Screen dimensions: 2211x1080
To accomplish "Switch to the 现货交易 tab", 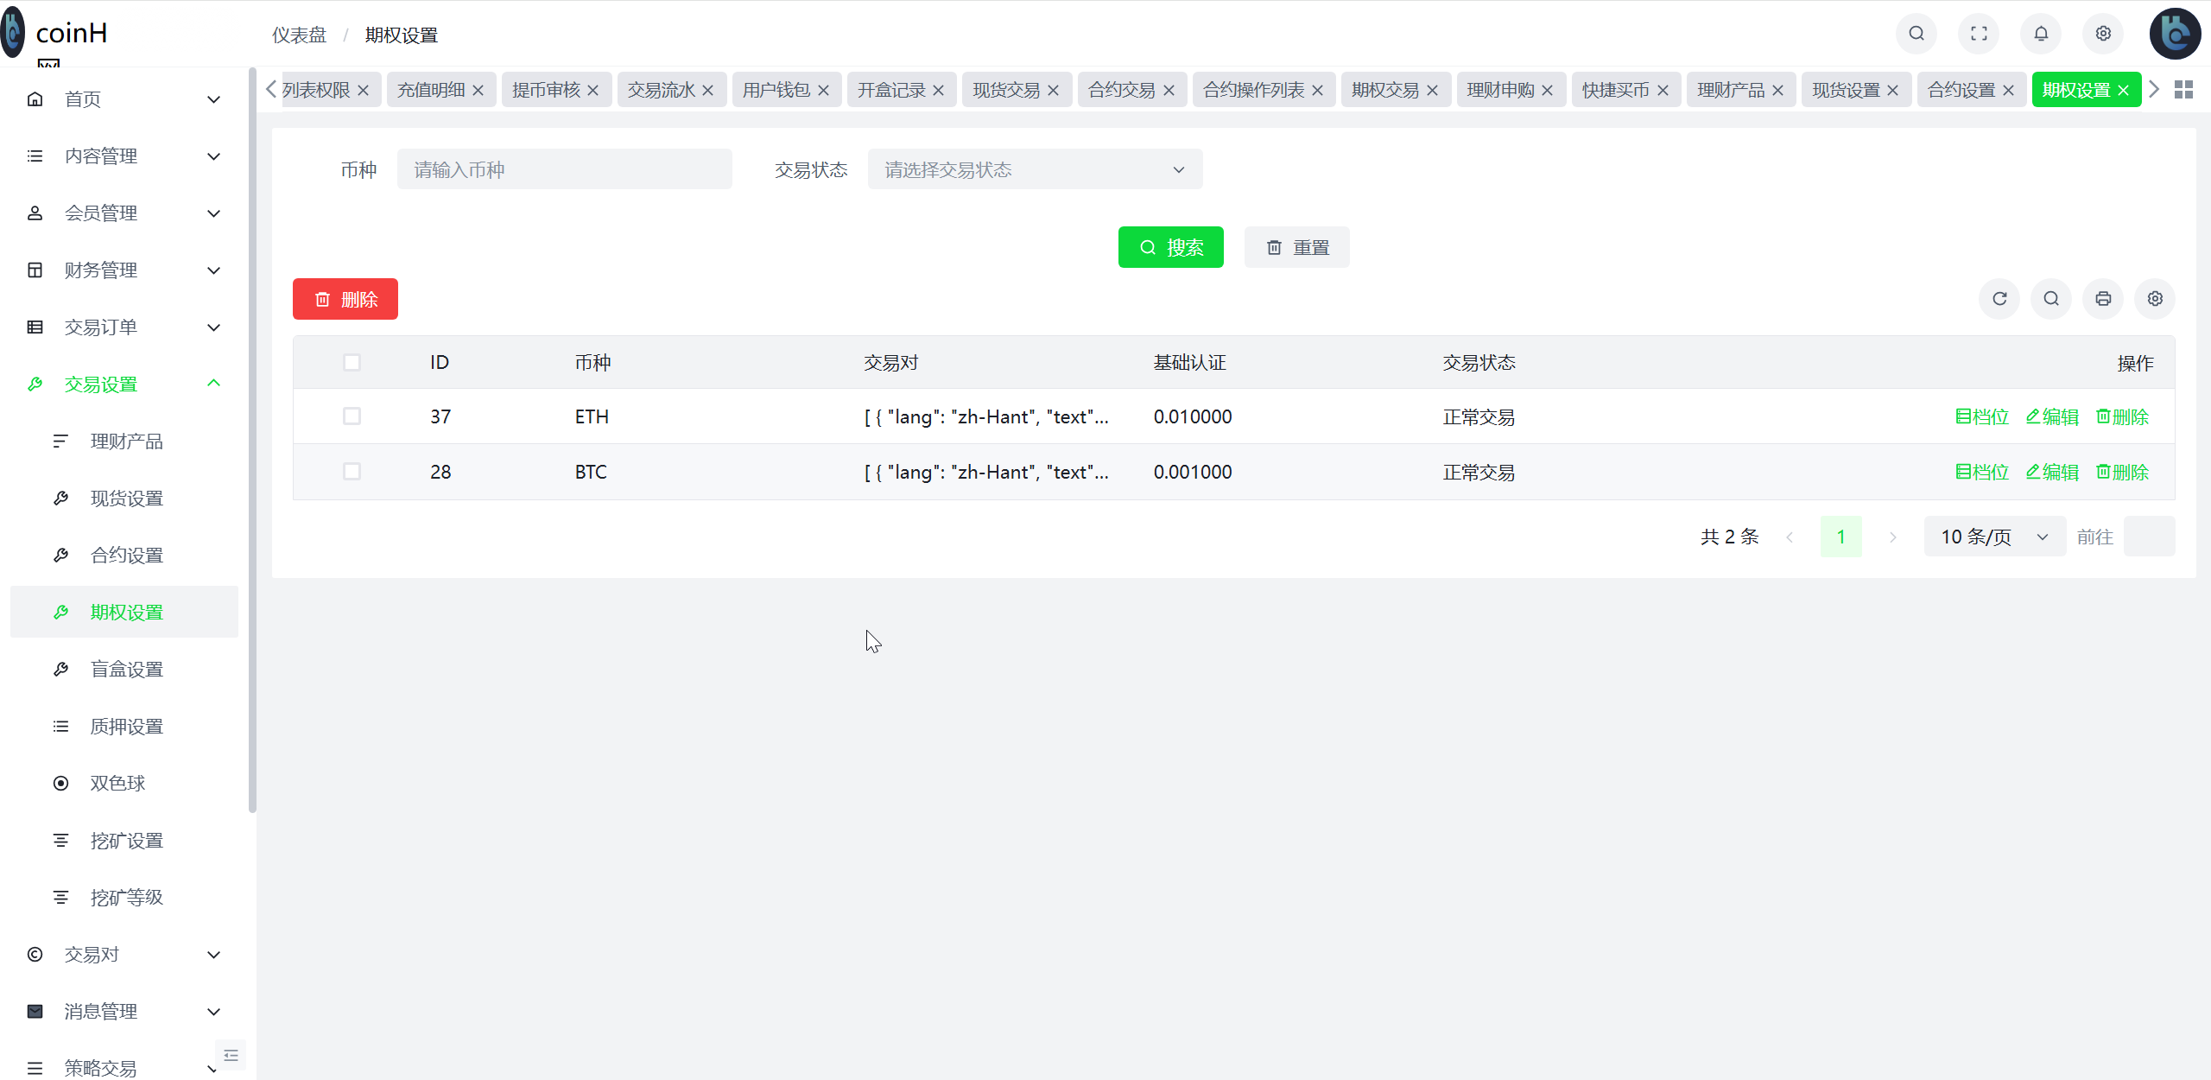I will pos(1008,89).
